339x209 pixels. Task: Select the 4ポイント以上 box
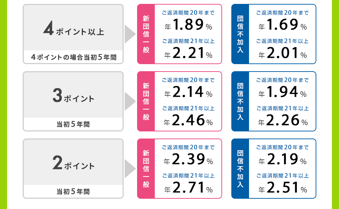click(73, 34)
